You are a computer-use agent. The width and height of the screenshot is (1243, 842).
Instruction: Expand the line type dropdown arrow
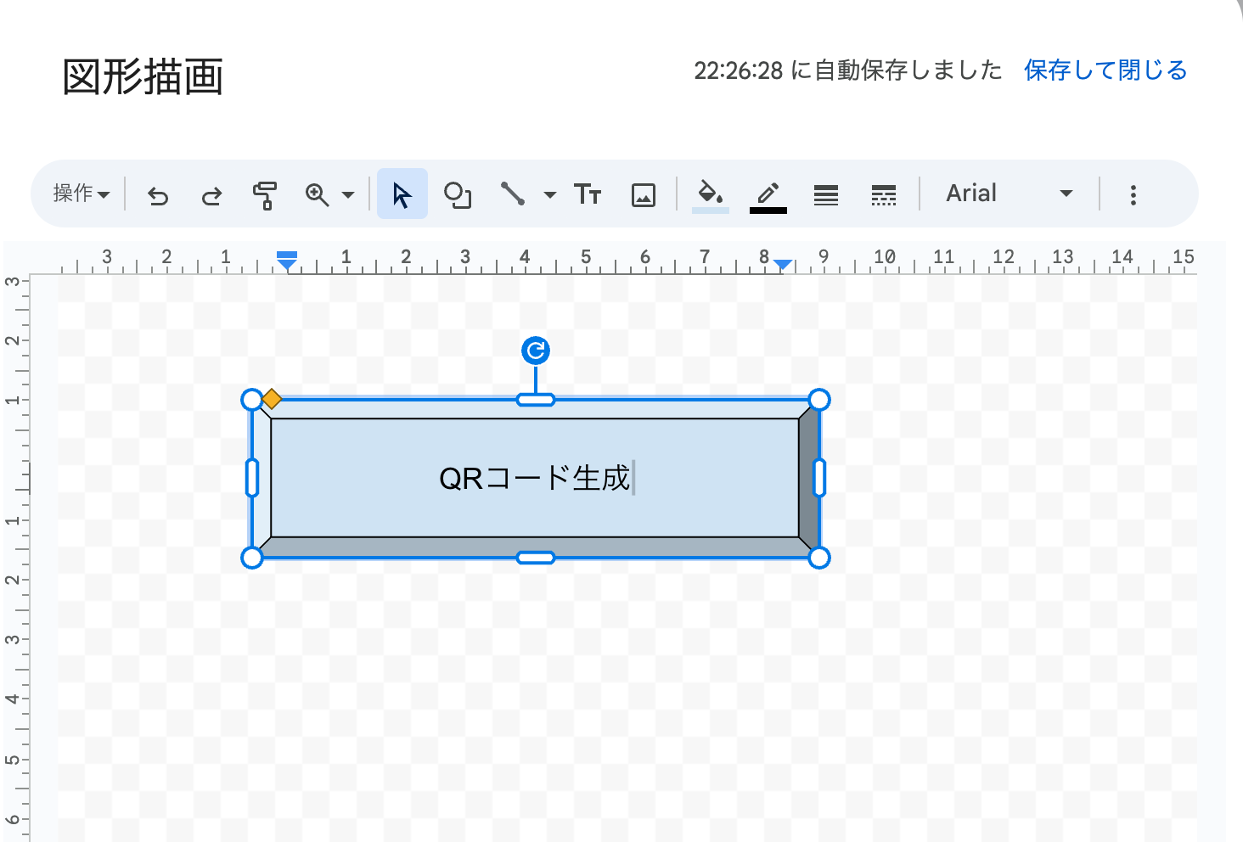click(550, 194)
